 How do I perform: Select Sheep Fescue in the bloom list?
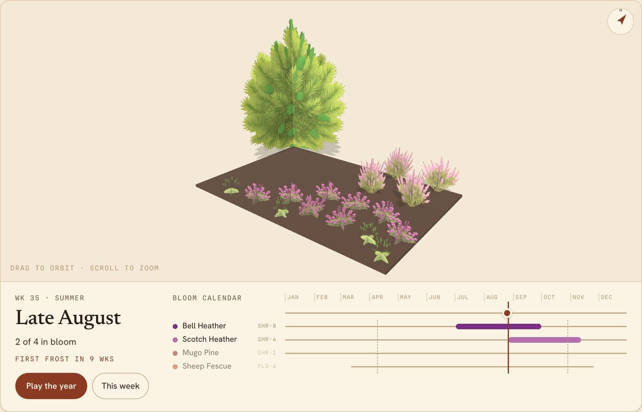click(x=207, y=366)
